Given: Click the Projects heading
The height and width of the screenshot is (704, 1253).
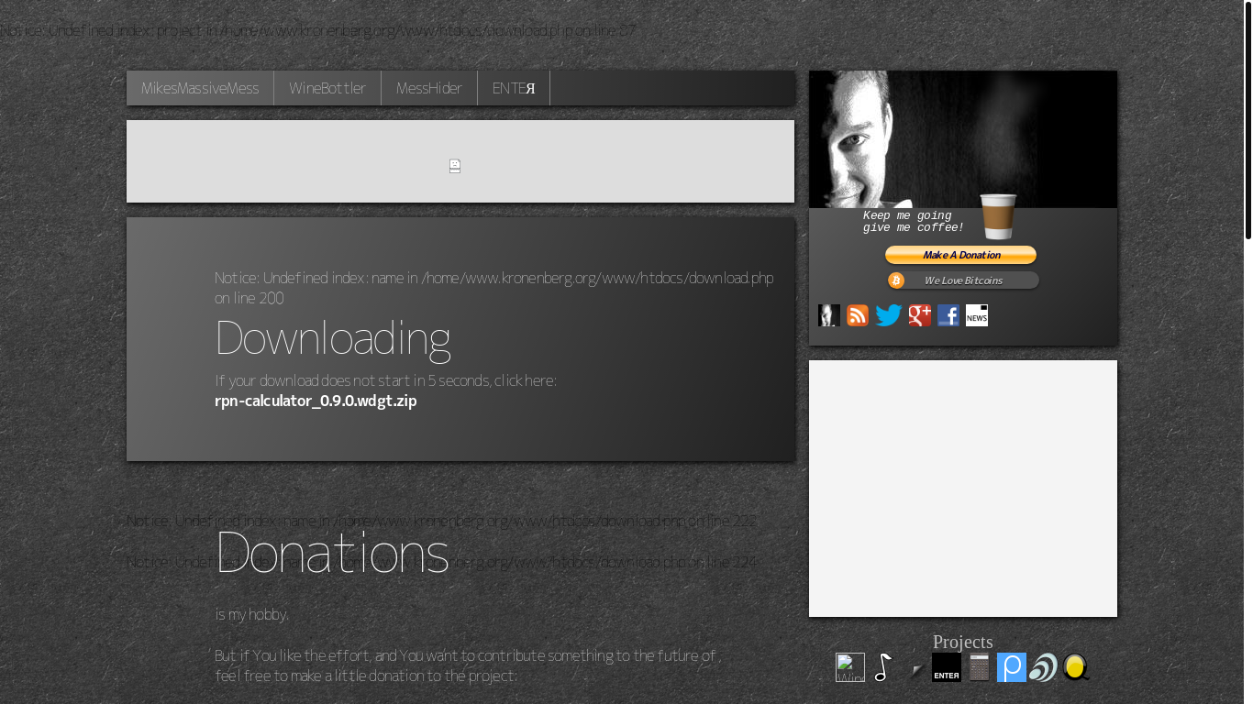Looking at the screenshot, I should point(963,642).
